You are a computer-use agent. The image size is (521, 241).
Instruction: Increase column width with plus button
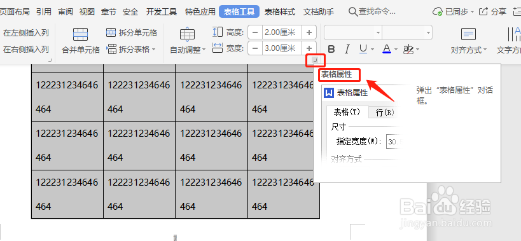pyautogui.click(x=309, y=48)
